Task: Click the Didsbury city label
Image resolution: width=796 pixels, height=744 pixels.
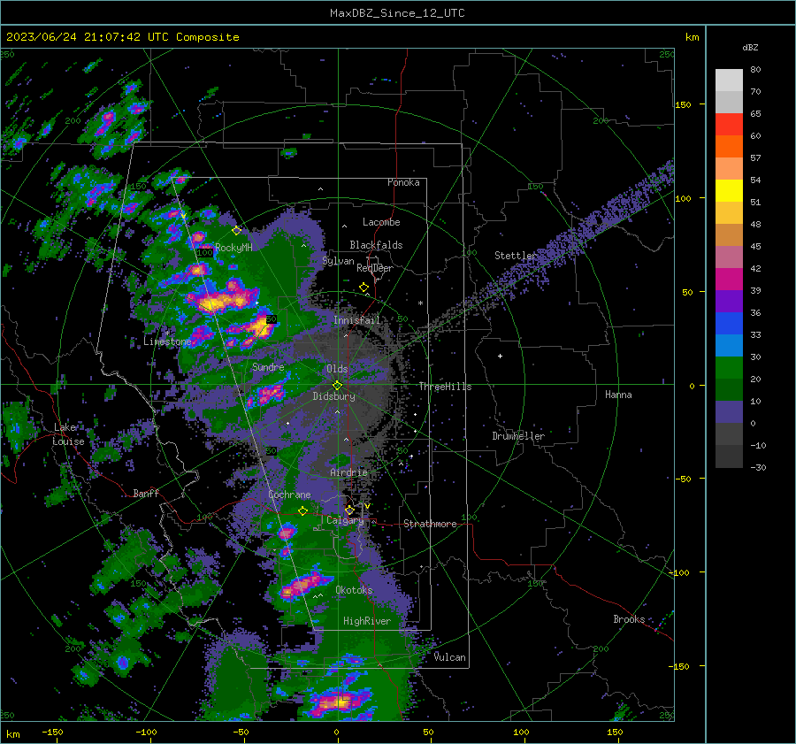Action: coord(333,396)
